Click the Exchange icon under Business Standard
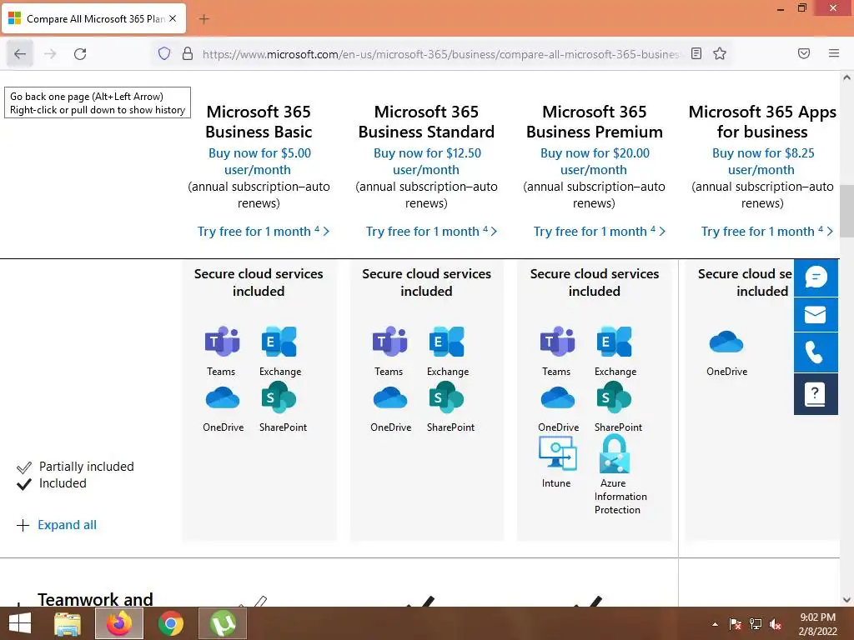 tap(447, 341)
